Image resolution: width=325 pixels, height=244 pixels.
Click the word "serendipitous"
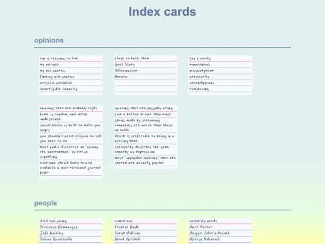[x=202, y=83]
